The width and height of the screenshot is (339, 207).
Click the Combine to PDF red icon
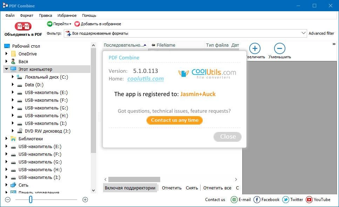click(23, 26)
